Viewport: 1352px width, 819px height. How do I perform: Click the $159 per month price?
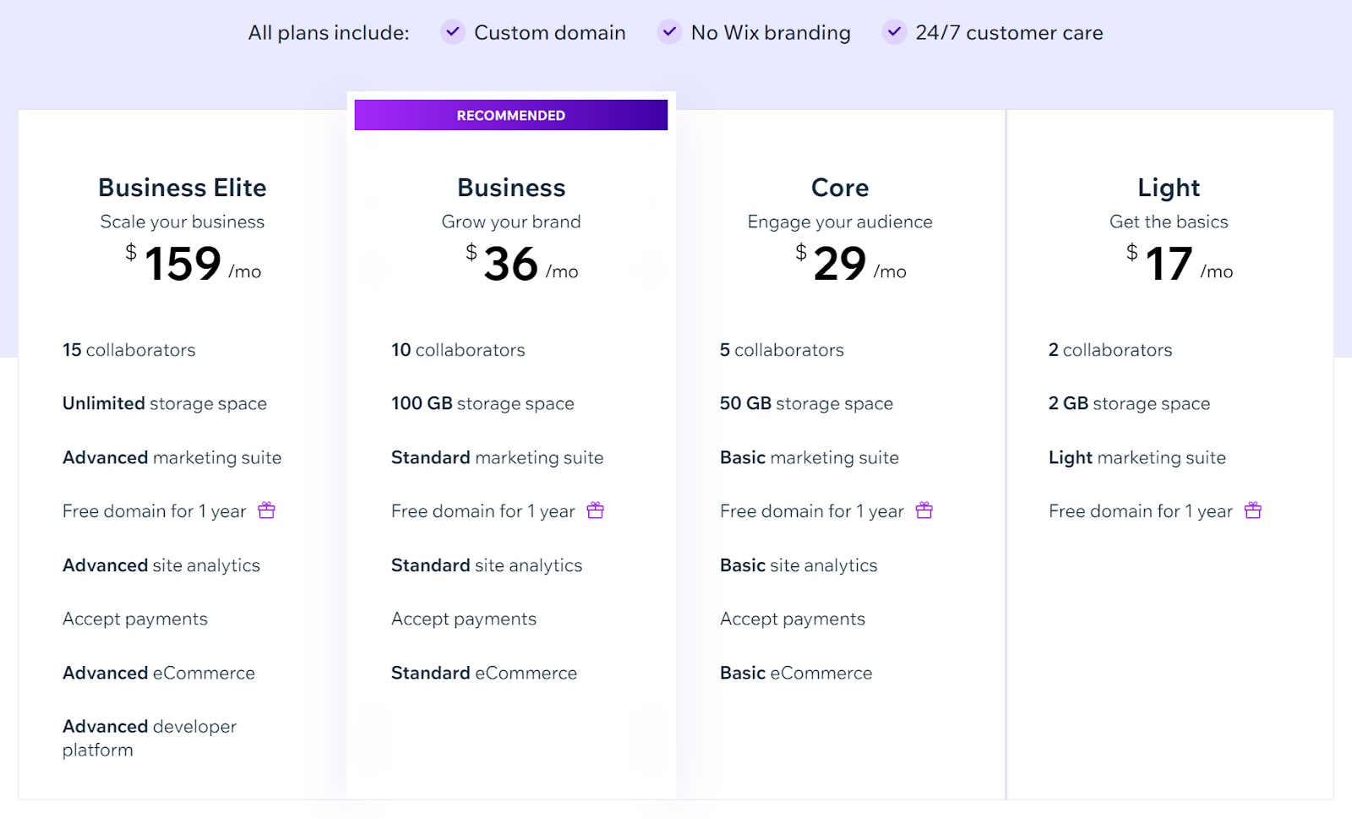(x=193, y=264)
